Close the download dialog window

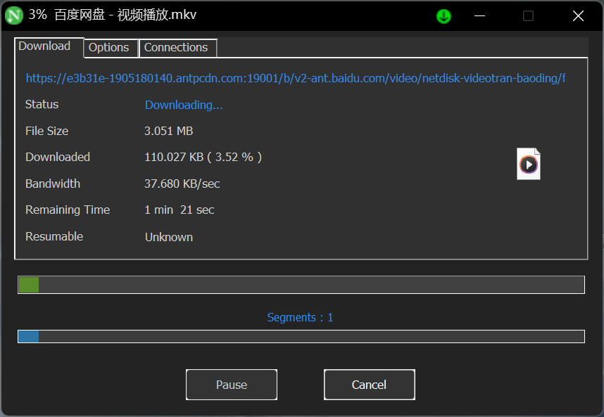coord(578,16)
